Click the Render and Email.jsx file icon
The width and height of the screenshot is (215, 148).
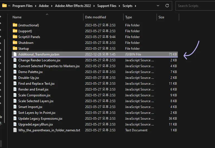click(x=15, y=89)
